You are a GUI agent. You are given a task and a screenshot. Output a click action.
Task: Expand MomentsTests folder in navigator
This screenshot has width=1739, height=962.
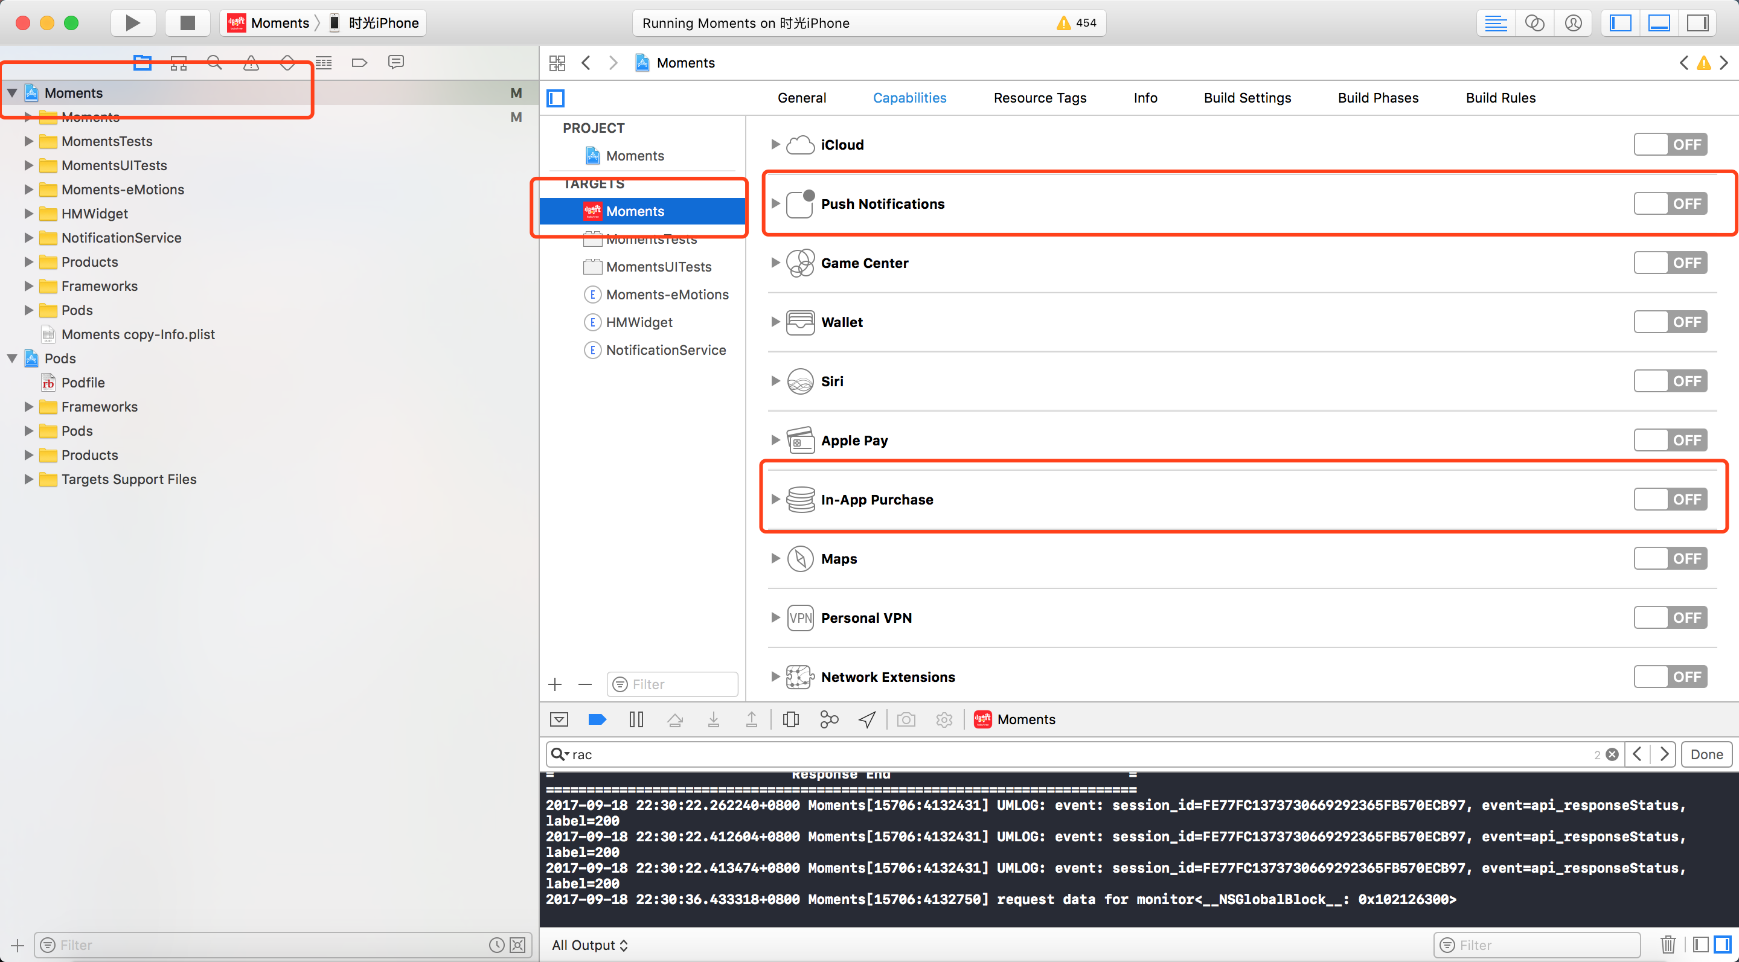(x=28, y=141)
